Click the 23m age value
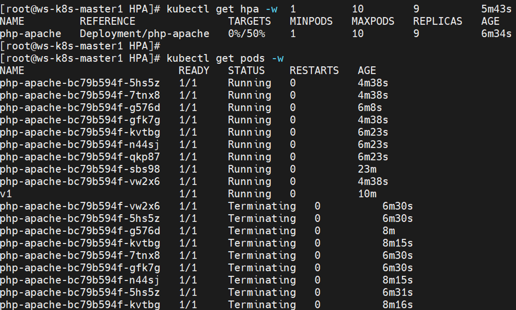This screenshot has height=310, width=516. coord(367,169)
